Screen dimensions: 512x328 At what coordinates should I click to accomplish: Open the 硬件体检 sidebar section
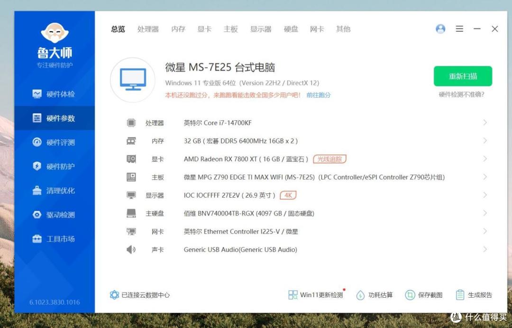coord(54,94)
